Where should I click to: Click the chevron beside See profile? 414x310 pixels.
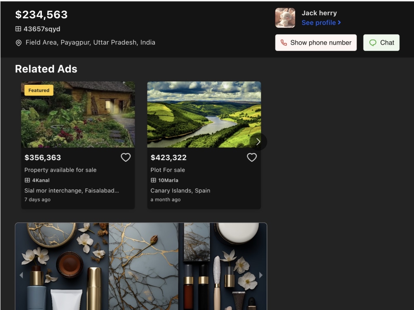(x=339, y=23)
